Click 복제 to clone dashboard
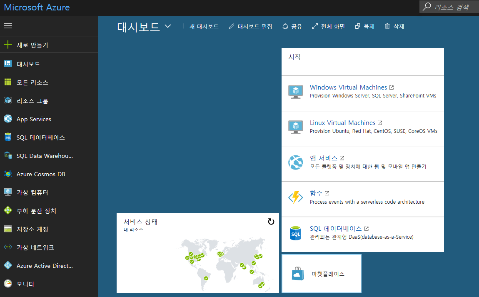This screenshot has width=479, height=297. pyautogui.click(x=365, y=27)
